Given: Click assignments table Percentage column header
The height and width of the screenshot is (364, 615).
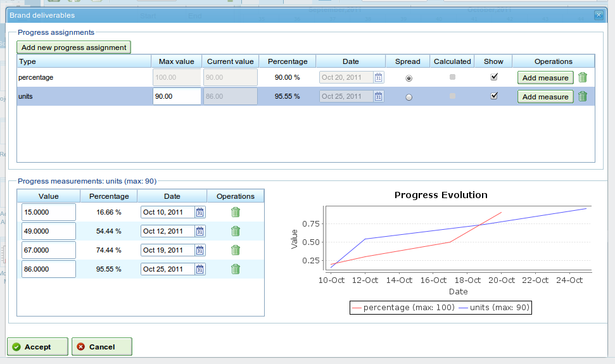Looking at the screenshot, I should (288, 61).
